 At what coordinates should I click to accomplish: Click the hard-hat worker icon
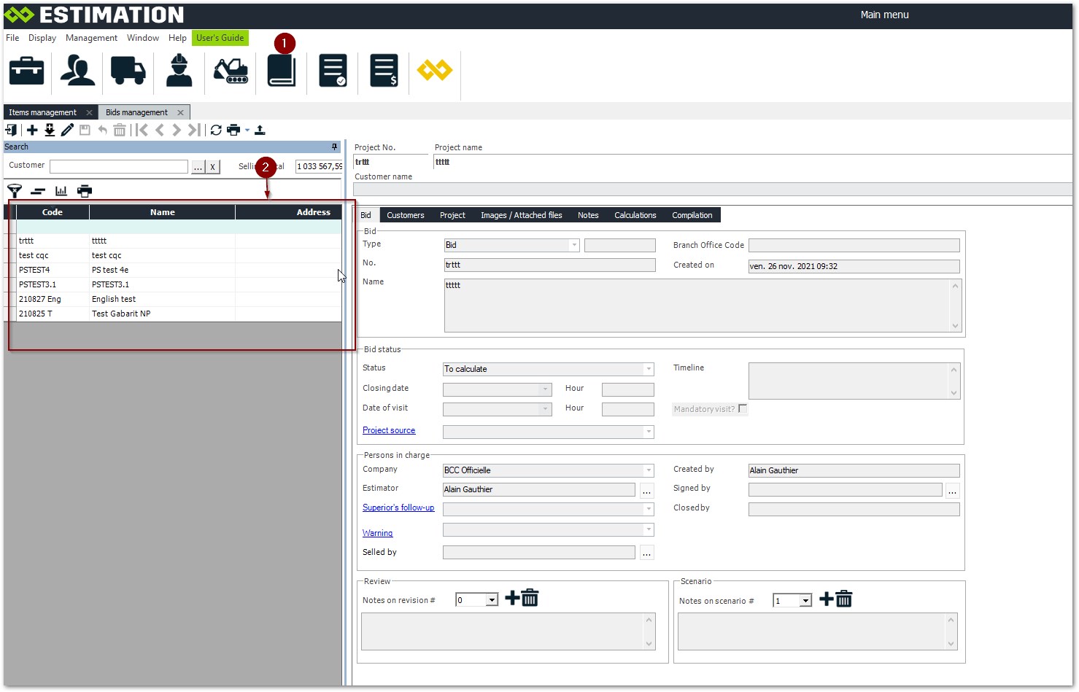click(179, 71)
